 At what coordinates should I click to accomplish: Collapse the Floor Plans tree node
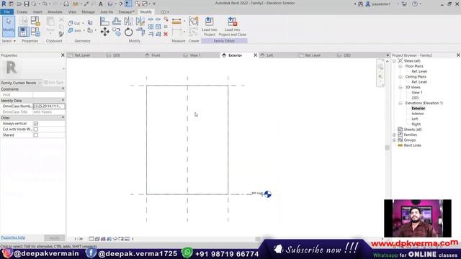point(400,66)
